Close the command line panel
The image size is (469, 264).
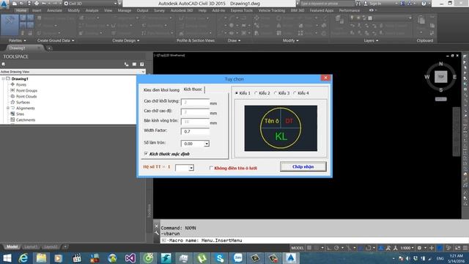[156, 226]
